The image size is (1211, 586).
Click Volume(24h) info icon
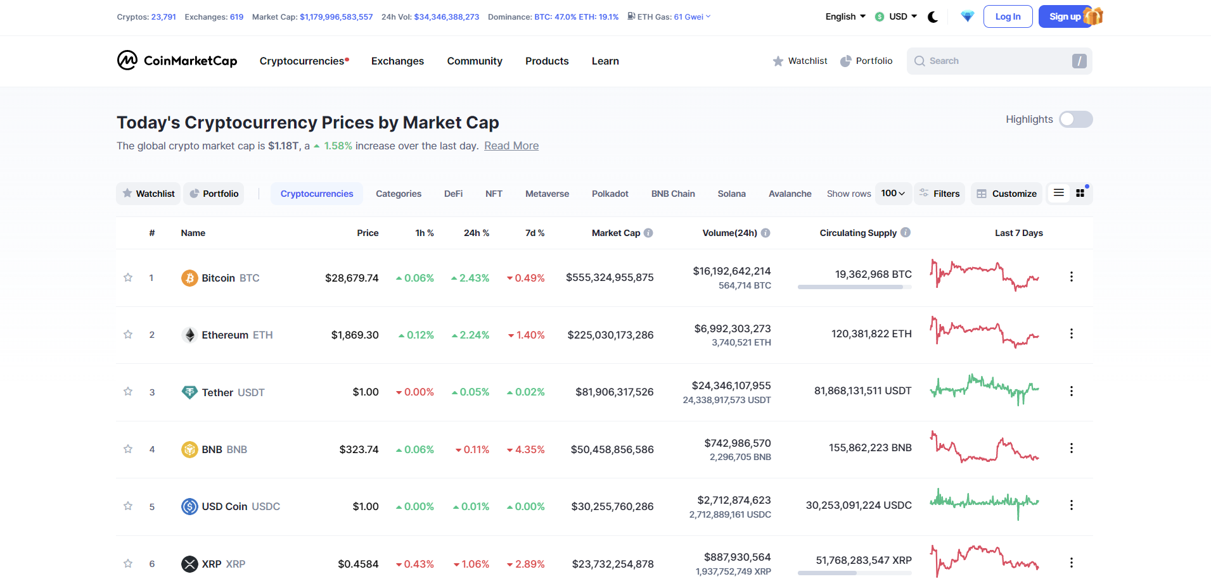(x=766, y=233)
